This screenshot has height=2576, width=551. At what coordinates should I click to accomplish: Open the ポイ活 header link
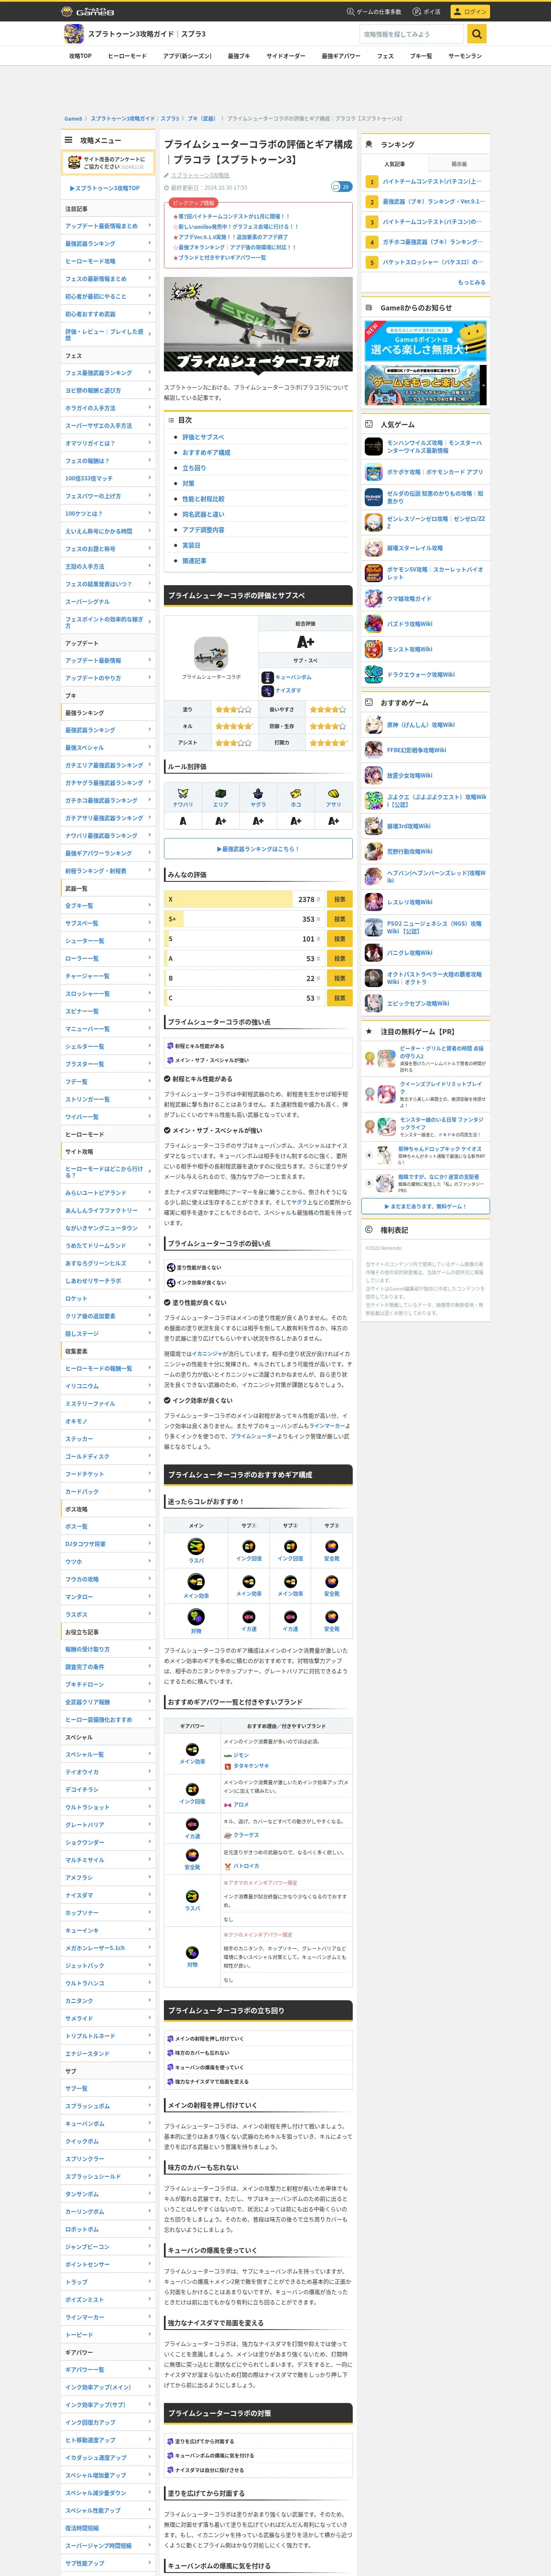click(427, 12)
